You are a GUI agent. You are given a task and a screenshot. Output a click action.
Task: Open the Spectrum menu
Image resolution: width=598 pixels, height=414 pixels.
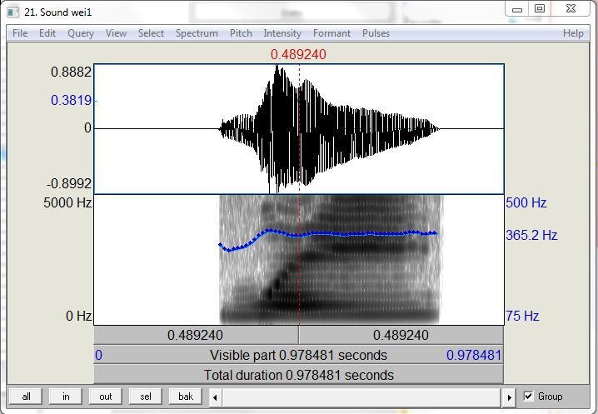pos(197,33)
